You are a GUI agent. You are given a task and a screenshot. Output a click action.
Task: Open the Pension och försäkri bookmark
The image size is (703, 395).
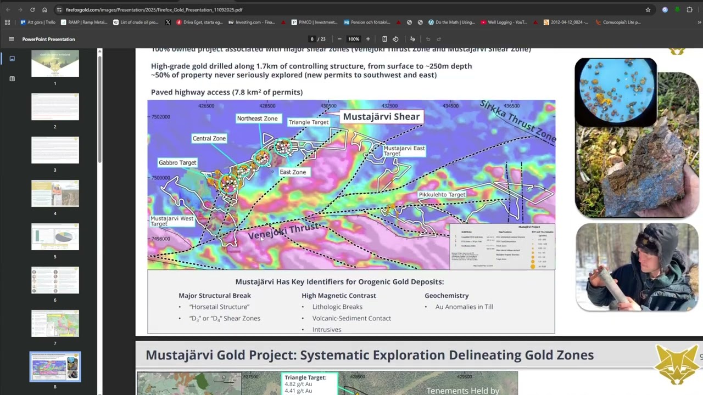coord(367,22)
